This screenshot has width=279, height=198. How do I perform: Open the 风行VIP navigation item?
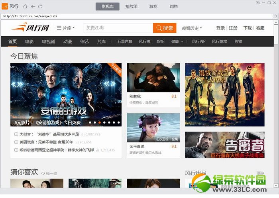point(198,41)
